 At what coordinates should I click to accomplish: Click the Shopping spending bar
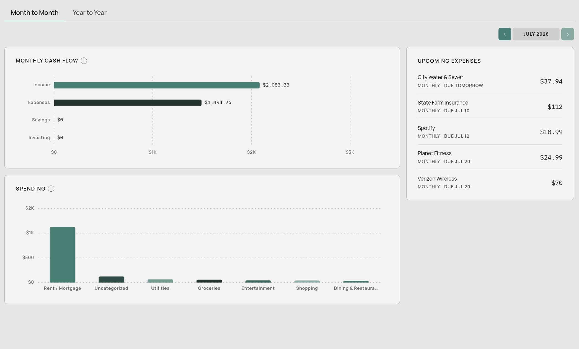coord(307,281)
